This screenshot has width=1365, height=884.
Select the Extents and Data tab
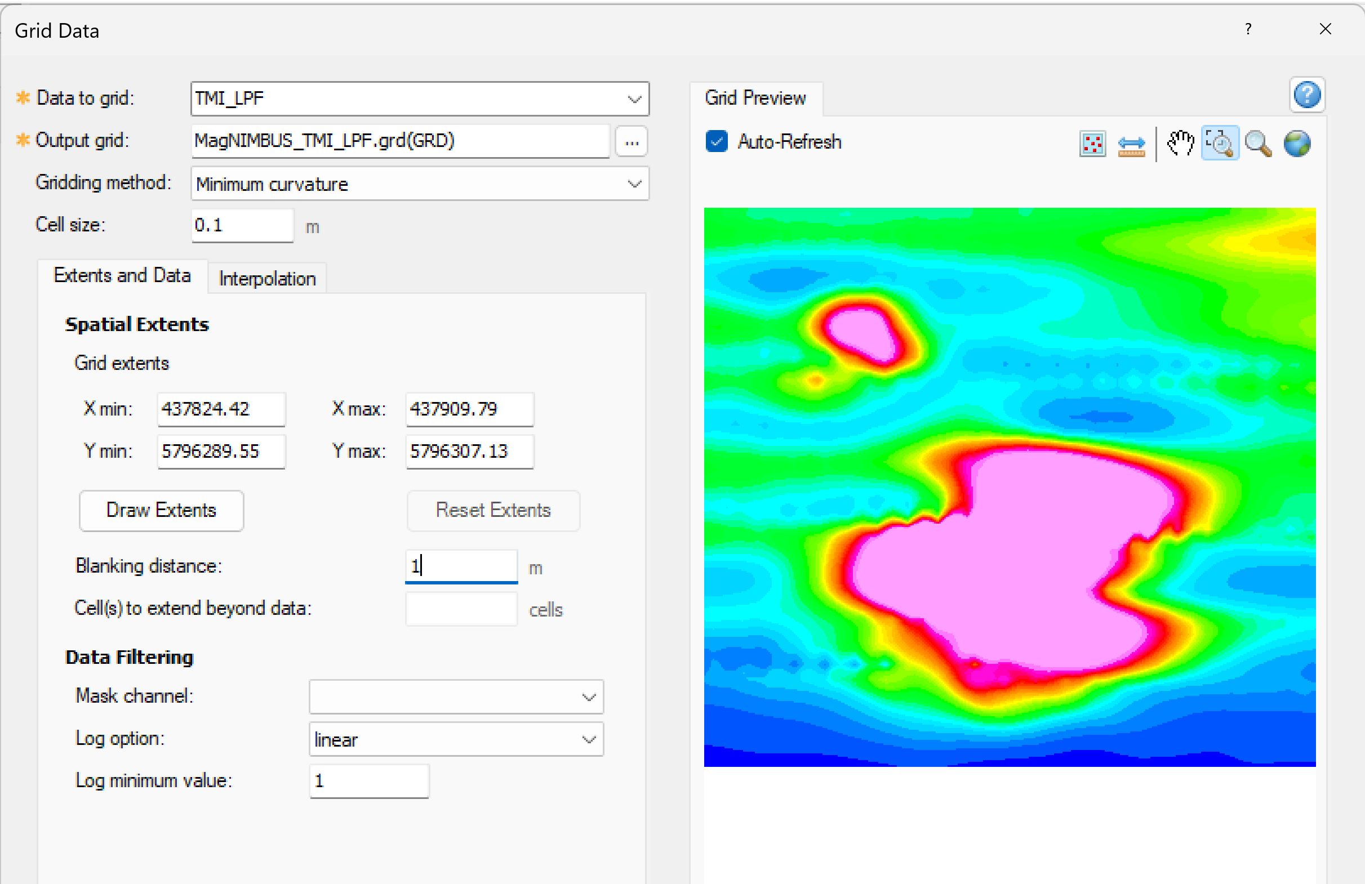coord(122,276)
